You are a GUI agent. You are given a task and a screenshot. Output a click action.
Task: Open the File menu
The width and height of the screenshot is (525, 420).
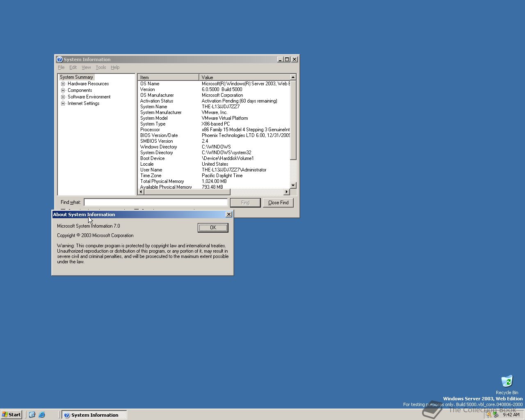(x=61, y=67)
